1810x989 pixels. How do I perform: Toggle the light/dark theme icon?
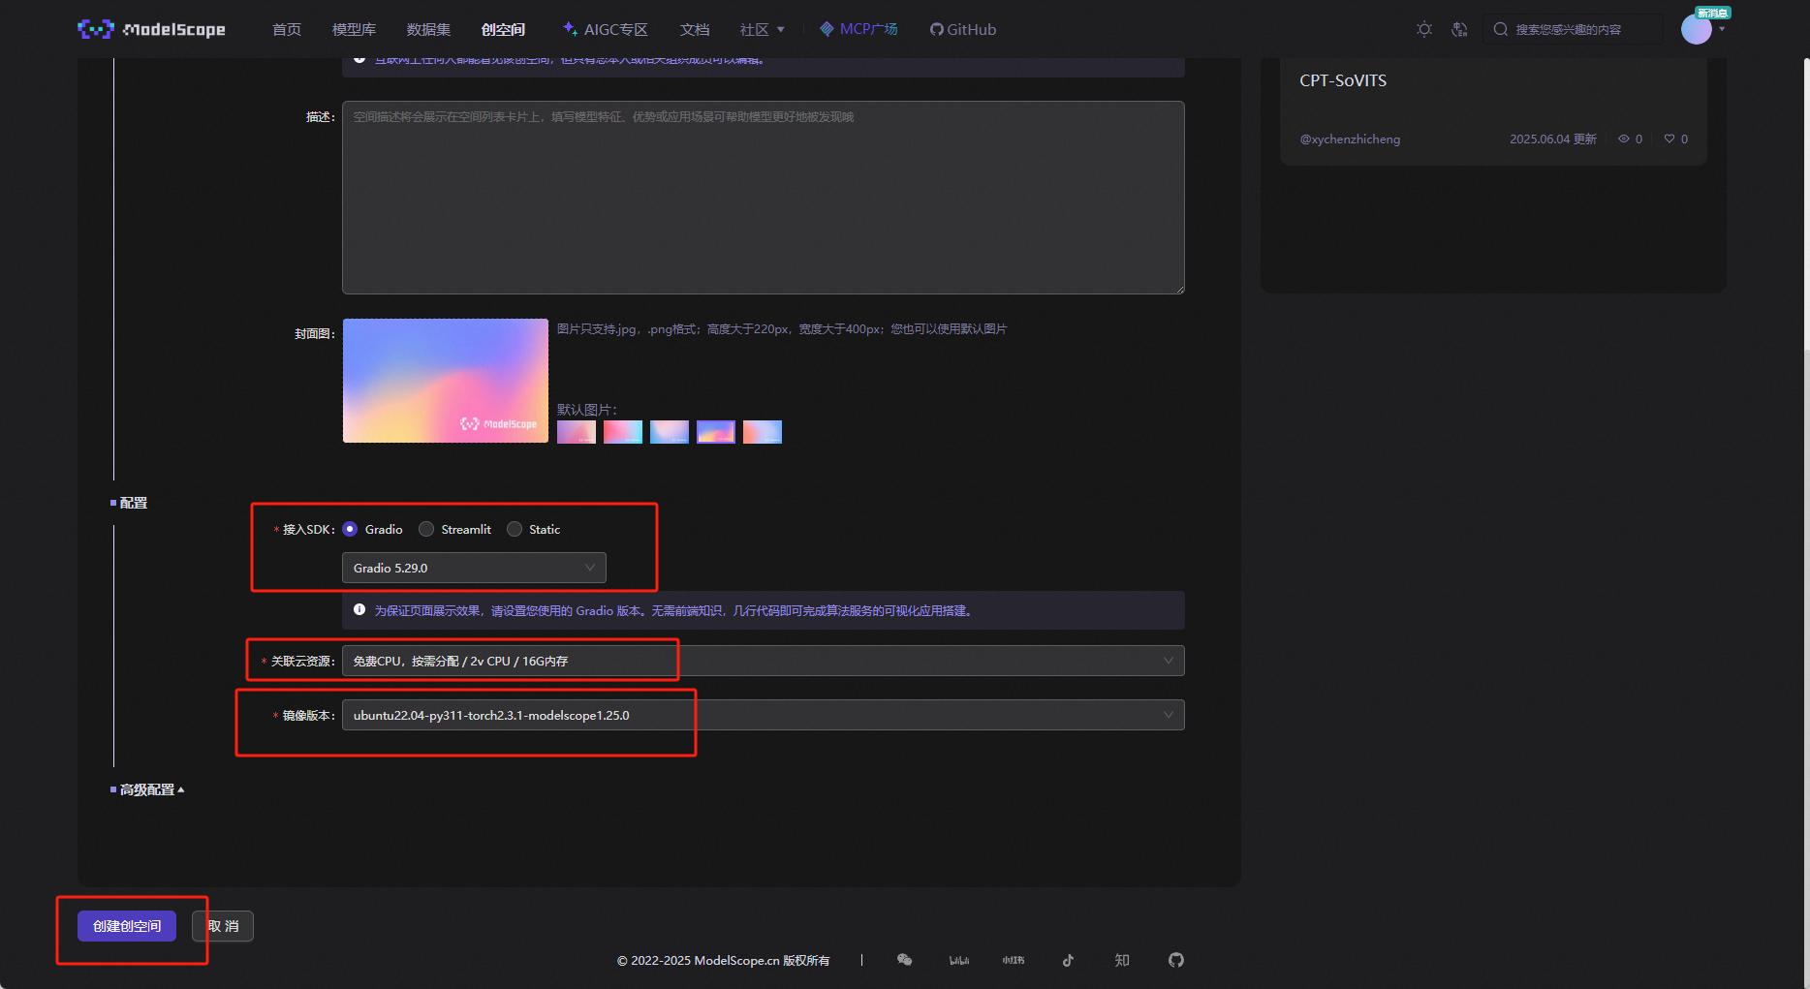[1424, 29]
